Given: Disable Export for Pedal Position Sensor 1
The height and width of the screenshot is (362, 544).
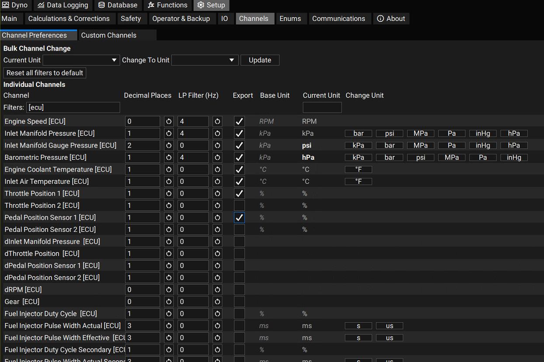Looking at the screenshot, I should pyautogui.click(x=239, y=217).
